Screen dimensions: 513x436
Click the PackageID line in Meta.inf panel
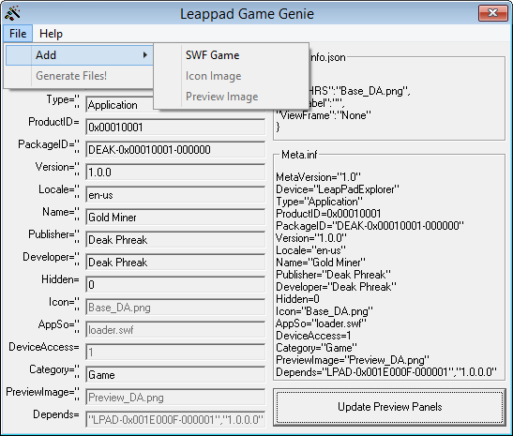point(370,226)
